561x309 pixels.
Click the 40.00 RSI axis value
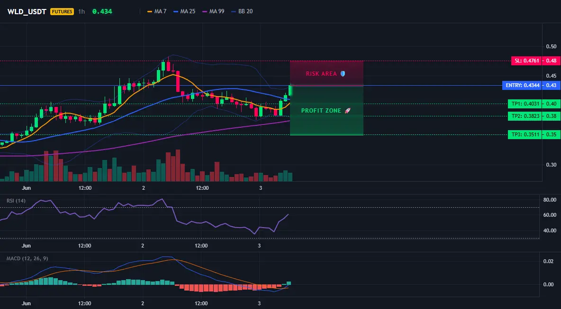[550, 230]
